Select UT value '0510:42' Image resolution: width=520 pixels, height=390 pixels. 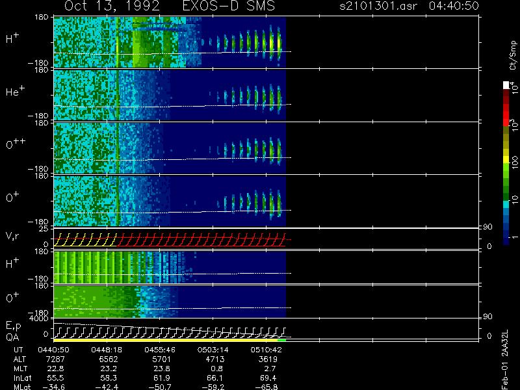click(266, 350)
